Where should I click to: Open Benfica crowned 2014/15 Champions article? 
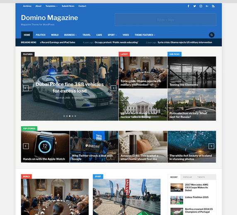tap(199, 210)
